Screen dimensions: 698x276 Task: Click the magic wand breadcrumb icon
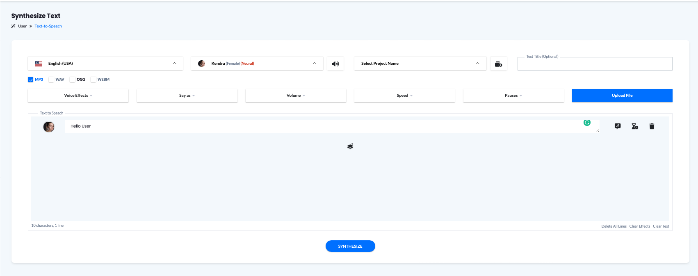coord(13,26)
